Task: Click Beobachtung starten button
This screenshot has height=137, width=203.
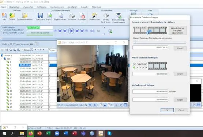Action: pyautogui.click(x=40, y=33)
